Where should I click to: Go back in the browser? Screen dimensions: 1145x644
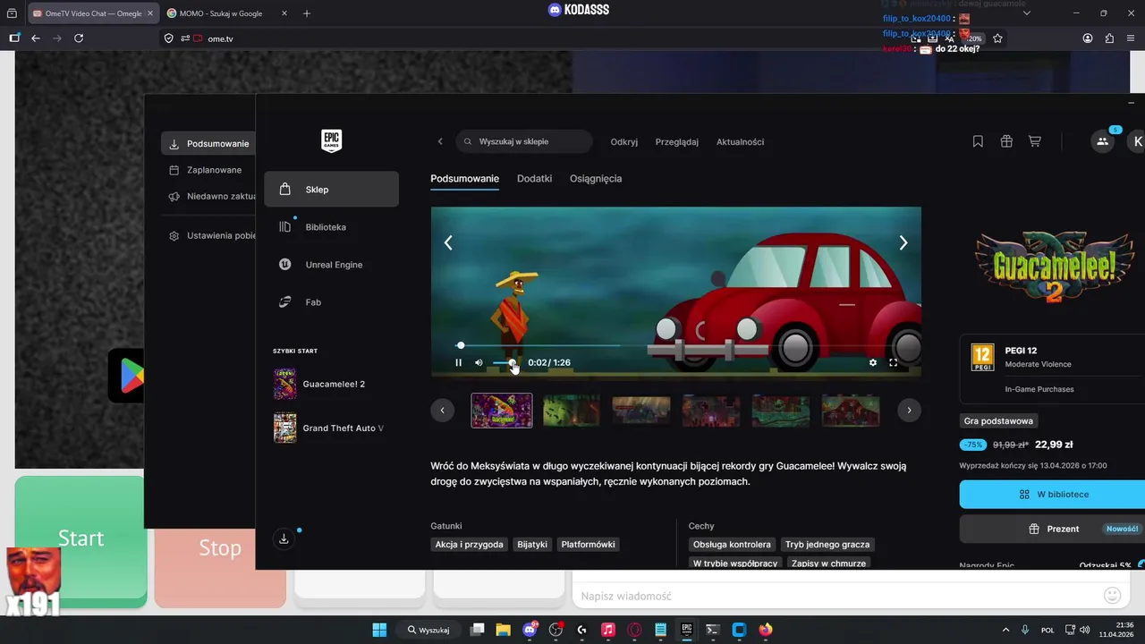(x=36, y=38)
